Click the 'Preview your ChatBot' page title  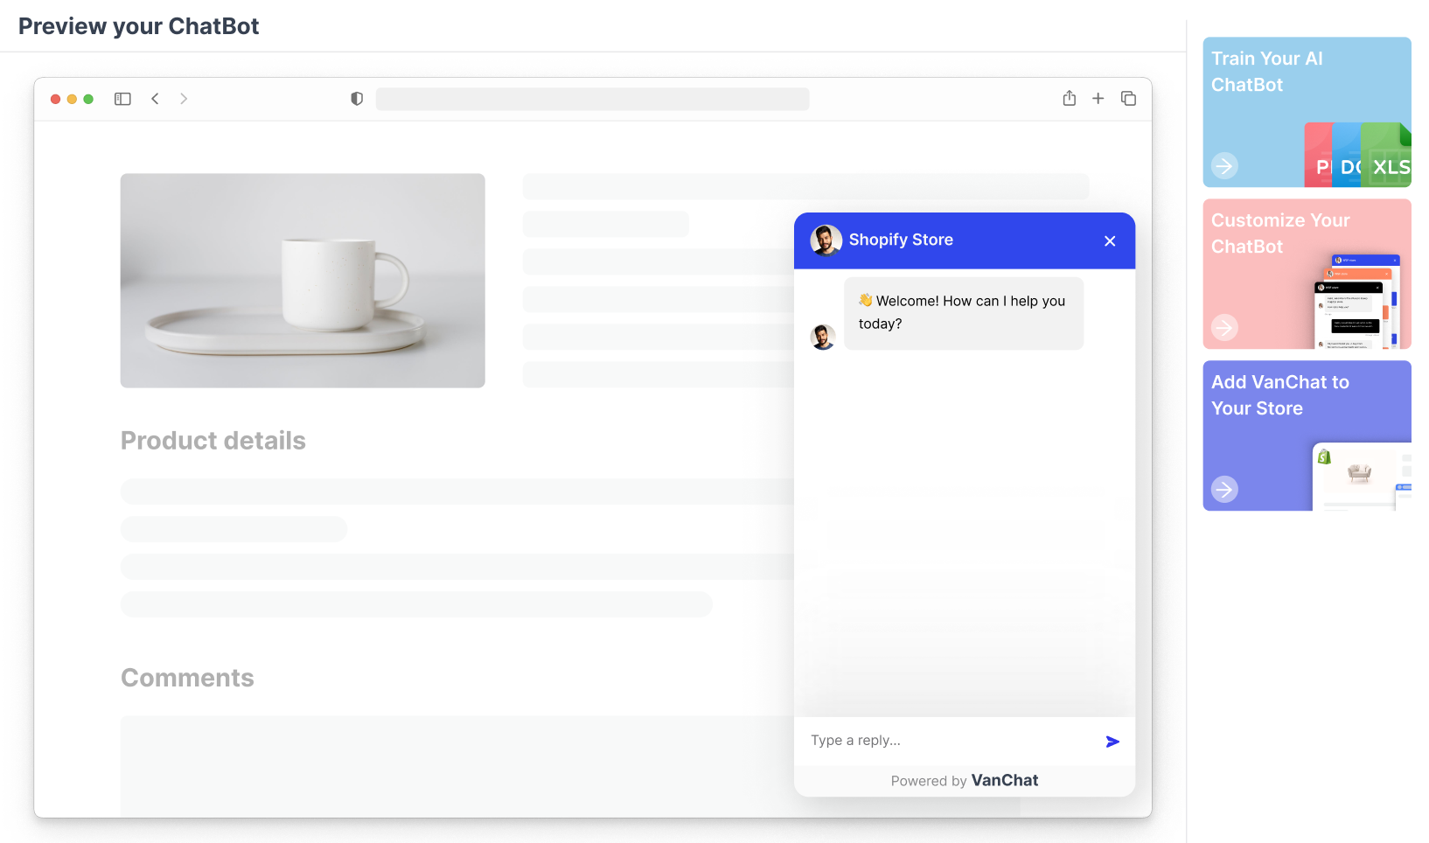(139, 26)
